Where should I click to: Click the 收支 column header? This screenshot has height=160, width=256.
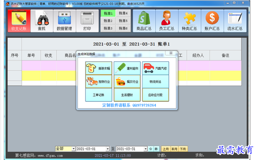[49, 55]
